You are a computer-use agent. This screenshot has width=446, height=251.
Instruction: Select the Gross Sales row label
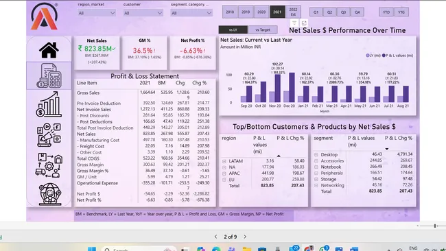click(88, 93)
